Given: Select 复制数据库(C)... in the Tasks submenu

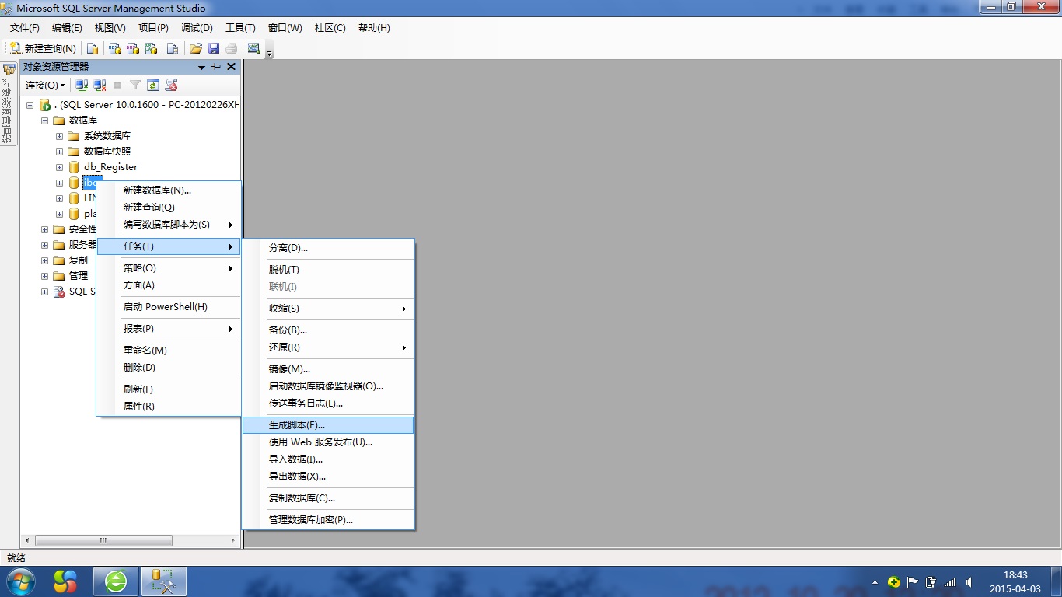Looking at the screenshot, I should click(x=328, y=498).
